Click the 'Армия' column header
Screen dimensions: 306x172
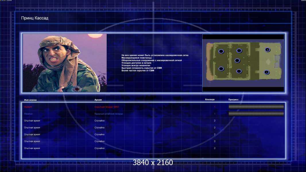(98, 100)
